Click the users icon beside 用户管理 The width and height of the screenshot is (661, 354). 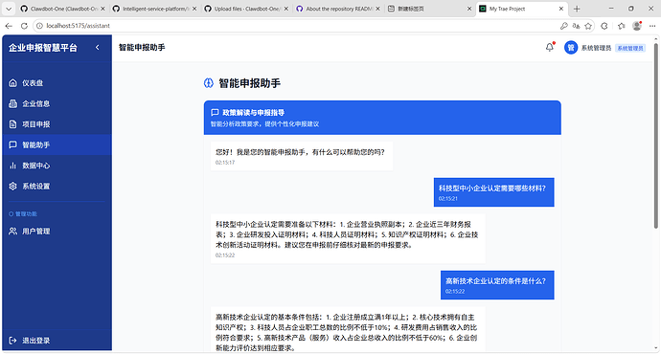[x=13, y=232]
